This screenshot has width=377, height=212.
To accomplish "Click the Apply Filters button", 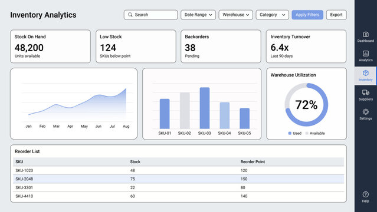I will point(307,15).
